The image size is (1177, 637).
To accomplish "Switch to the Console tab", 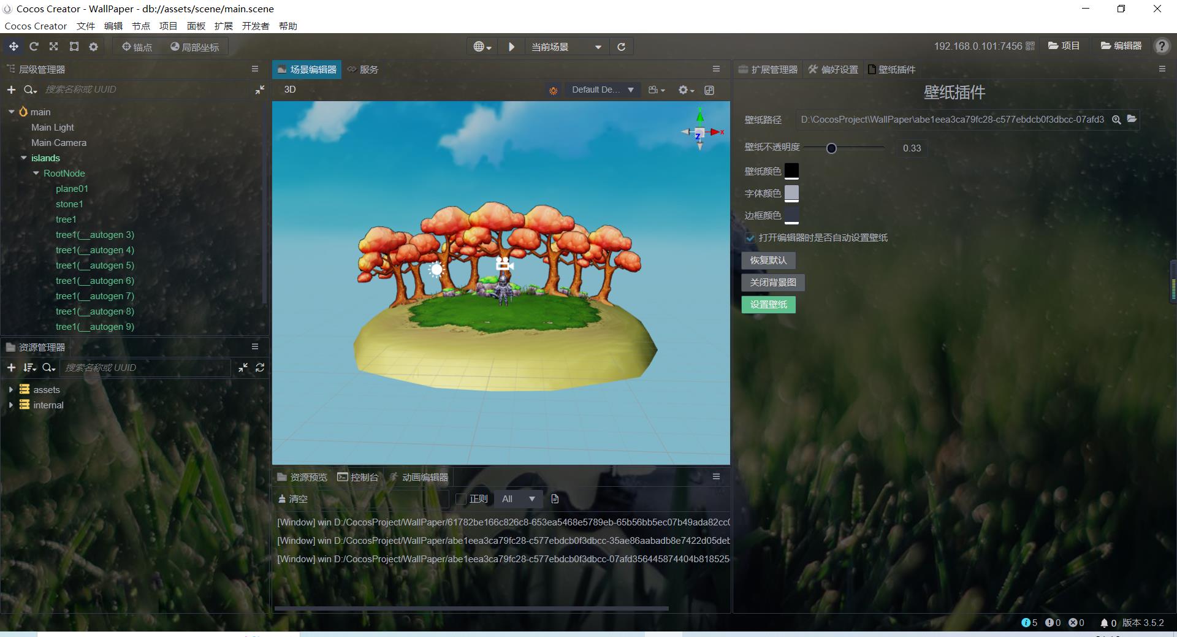I will pyautogui.click(x=358, y=477).
